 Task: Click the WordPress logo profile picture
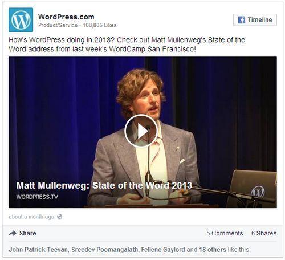point(21,20)
